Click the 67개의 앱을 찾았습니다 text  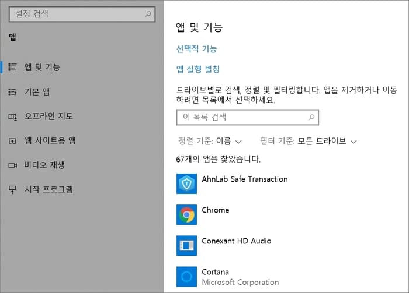click(x=218, y=159)
